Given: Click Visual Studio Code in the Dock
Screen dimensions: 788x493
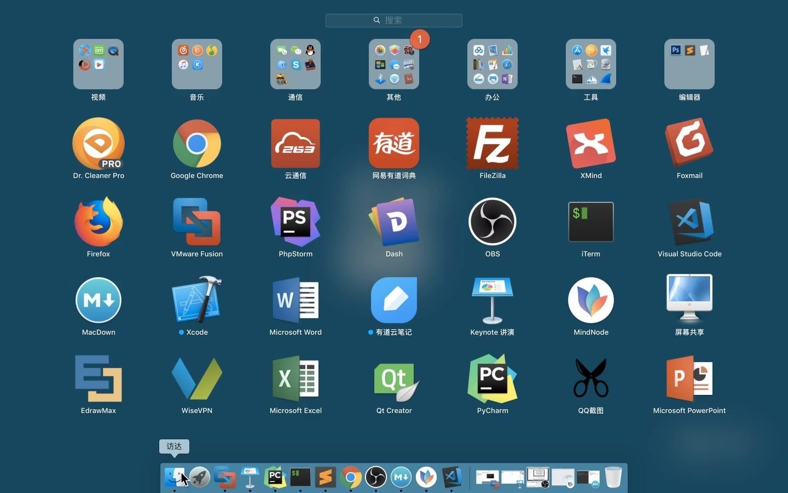Looking at the screenshot, I should pos(451,477).
